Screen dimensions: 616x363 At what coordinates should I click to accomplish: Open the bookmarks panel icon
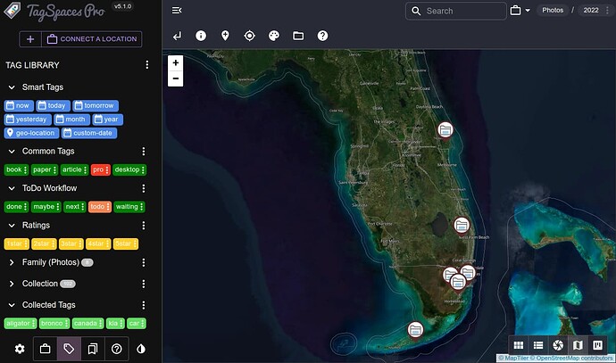(x=93, y=349)
